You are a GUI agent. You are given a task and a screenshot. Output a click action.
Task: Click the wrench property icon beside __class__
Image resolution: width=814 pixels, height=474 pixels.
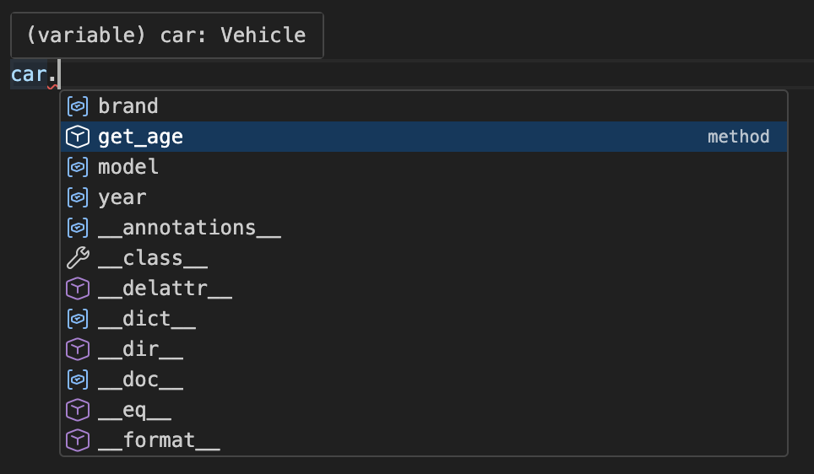78,258
